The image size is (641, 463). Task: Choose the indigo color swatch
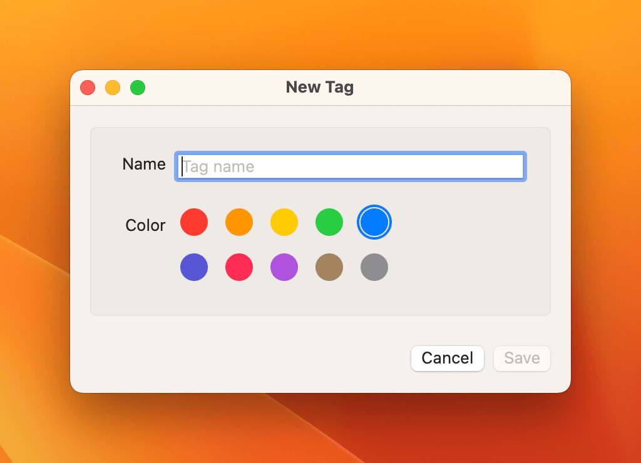point(194,267)
